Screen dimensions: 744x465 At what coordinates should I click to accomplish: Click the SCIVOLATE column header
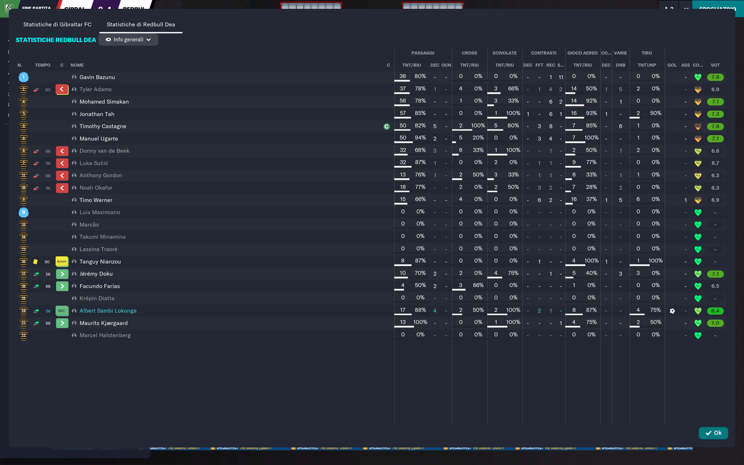pos(505,53)
